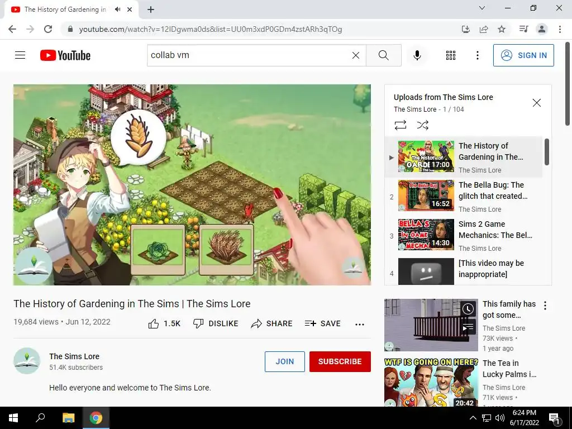Open the notification center icon
Screen dimensions: 572x429
click(x=554, y=418)
